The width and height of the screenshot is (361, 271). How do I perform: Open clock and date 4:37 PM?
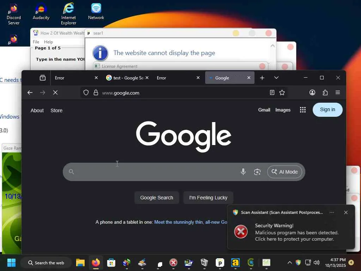336,263
